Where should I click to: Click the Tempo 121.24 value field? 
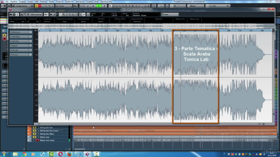[117, 16]
